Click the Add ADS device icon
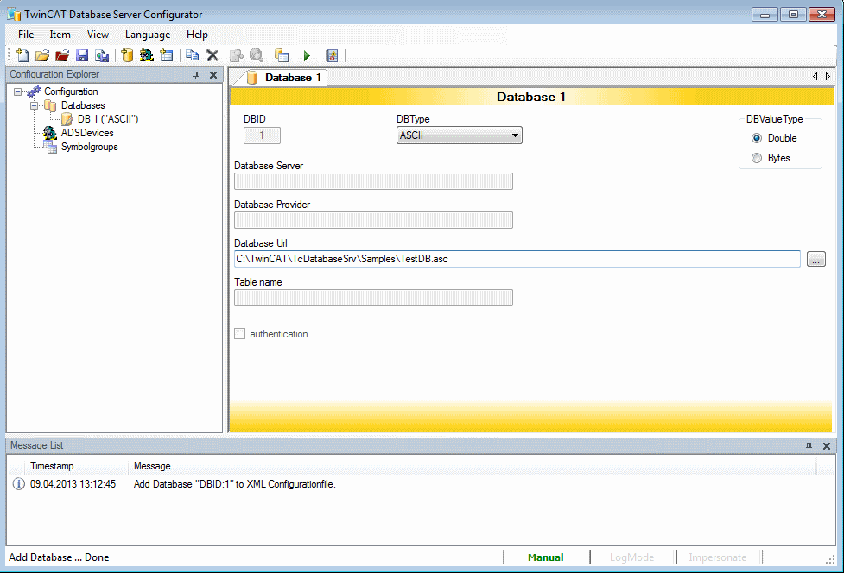This screenshot has width=844, height=573. click(x=146, y=55)
